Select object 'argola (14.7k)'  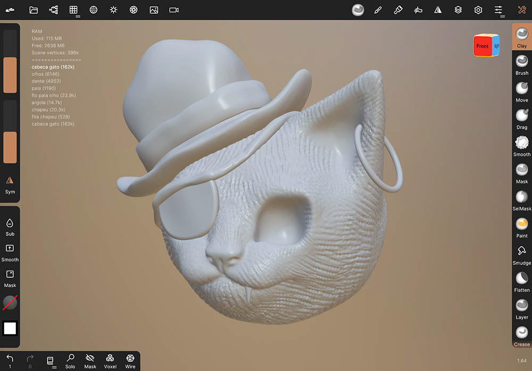tap(47, 103)
